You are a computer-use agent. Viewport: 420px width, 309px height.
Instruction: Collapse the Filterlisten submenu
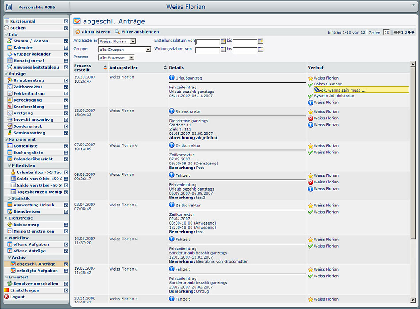(x=9, y=166)
